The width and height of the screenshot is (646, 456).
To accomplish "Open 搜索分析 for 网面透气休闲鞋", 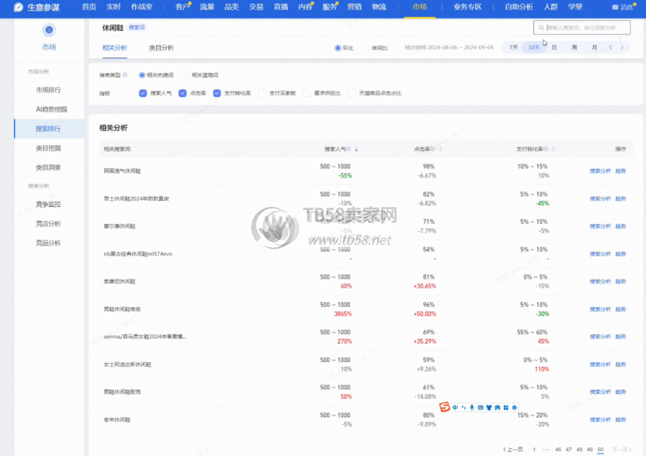I will coord(600,171).
